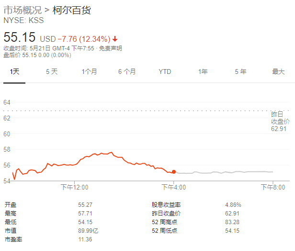Screen dimensions: 295x251
Task: Open the 市场概况 breadcrumb link
Action: click(23, 10)
